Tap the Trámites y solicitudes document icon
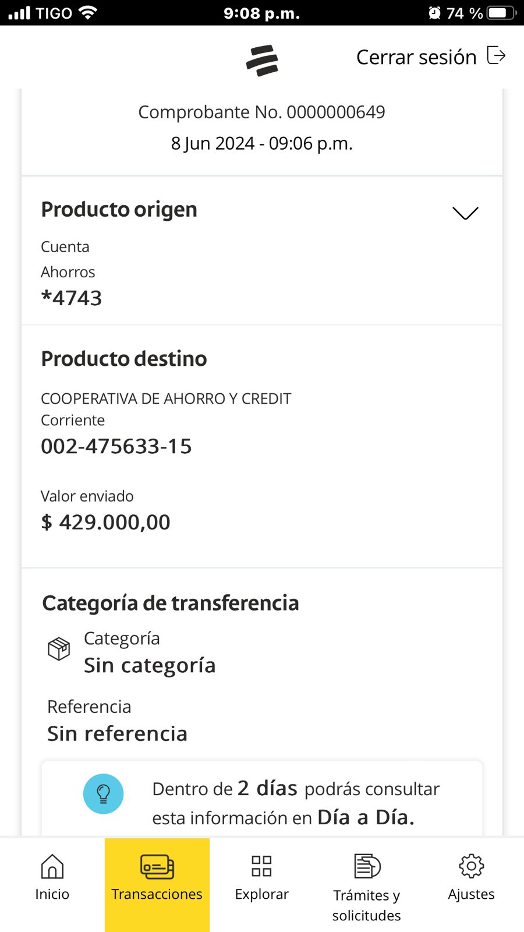524x932 pixels. click(x=367, y=866)
